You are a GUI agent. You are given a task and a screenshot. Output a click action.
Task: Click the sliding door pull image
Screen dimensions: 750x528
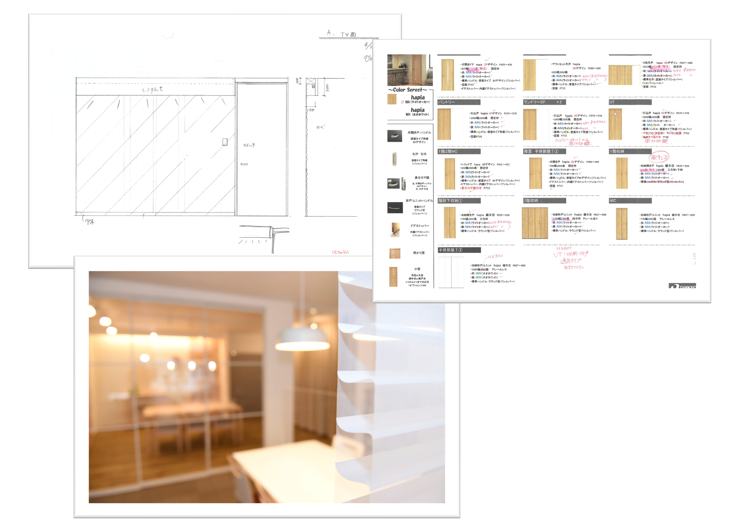tap(394, 159)
